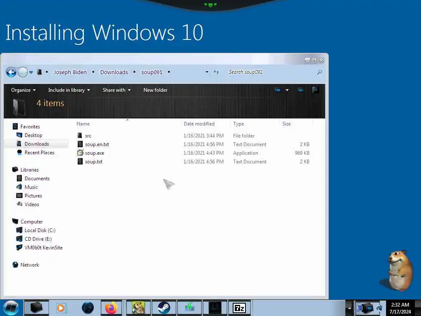The height and width of the screenshot is (316, 421).
Task: Go back with the Back arrow button
Action: (11, 72)
